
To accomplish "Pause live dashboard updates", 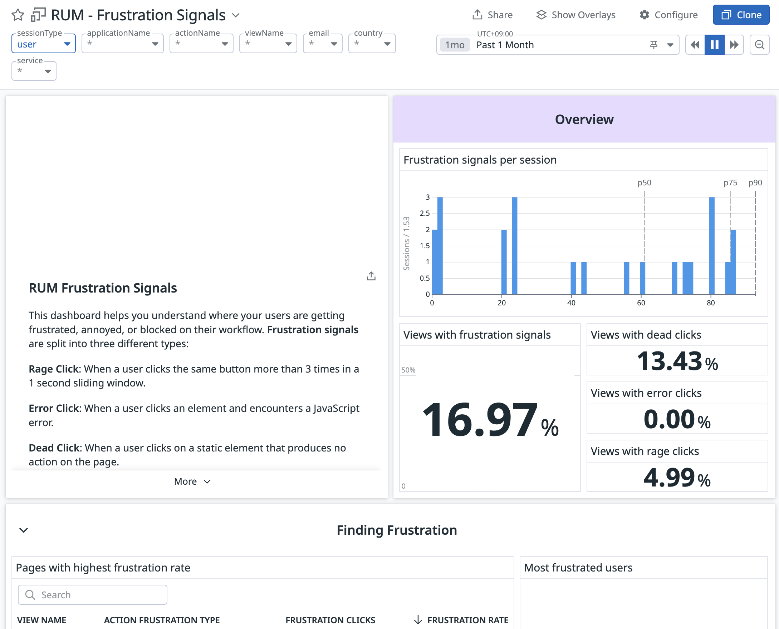I will coord(714,45).
